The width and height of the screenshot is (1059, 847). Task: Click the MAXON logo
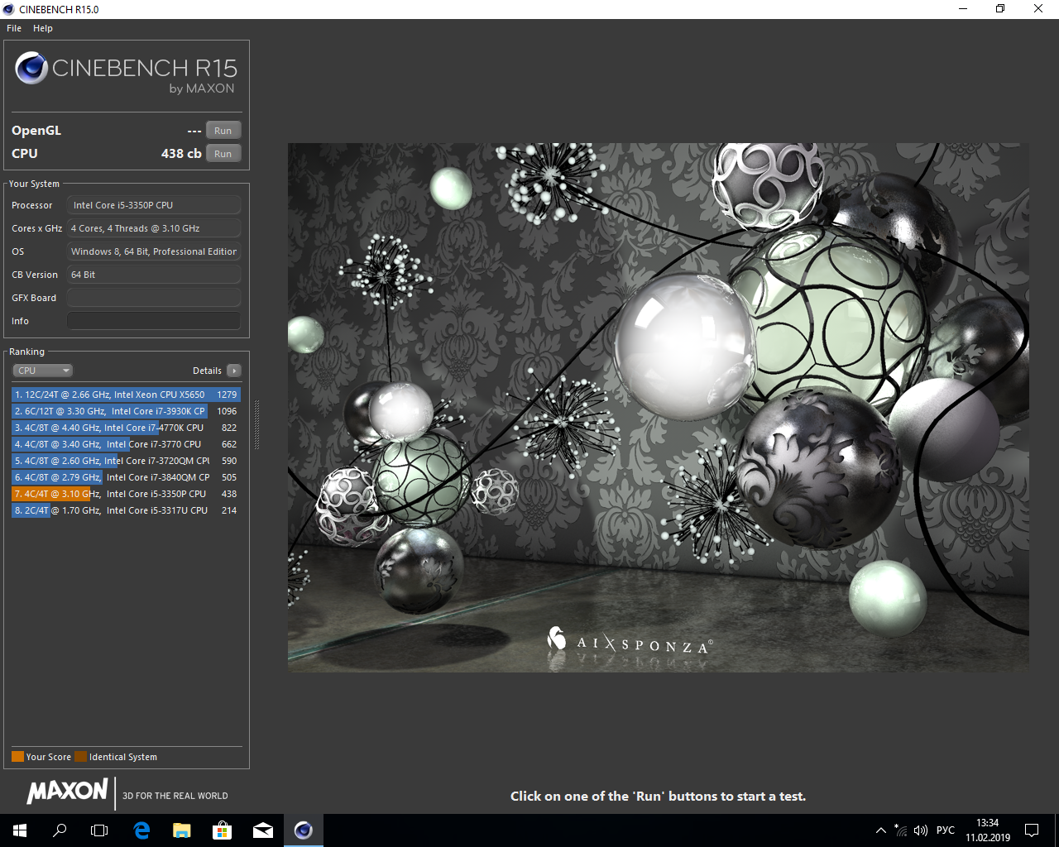pyautogui.click(x=68, y=792)
